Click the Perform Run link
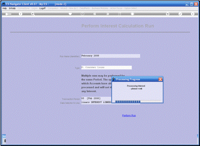200x146 pixels. point(129,116)
